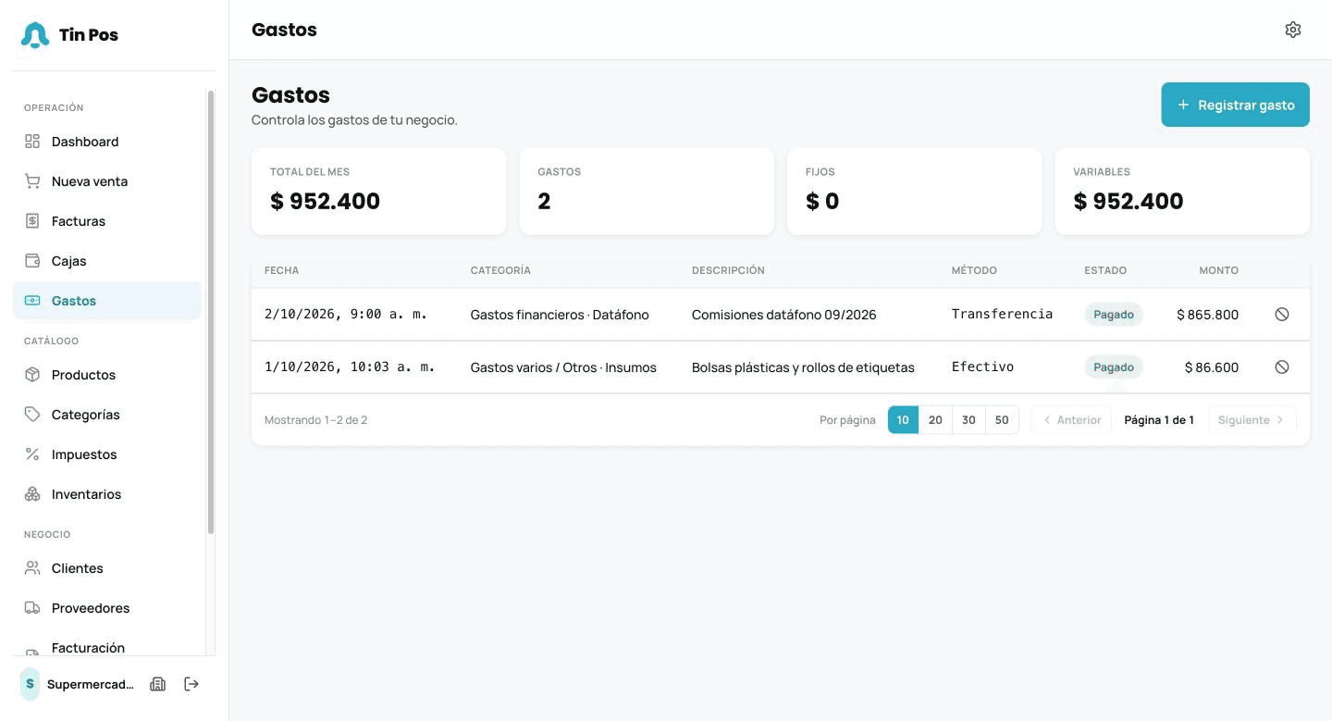Click the Cajas wallet icon

coord(32,261)
